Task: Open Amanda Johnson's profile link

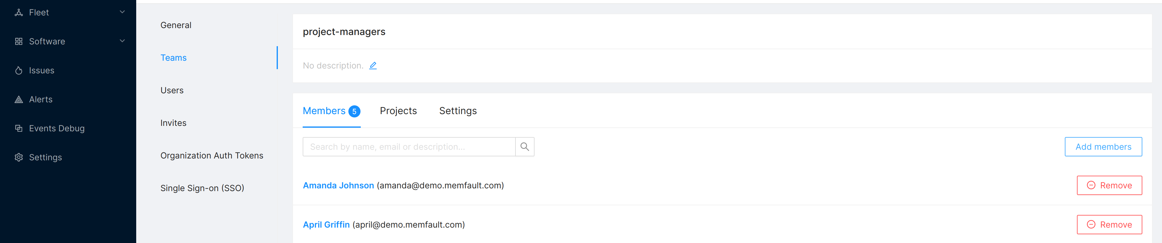Action: (x=338, y=185)
